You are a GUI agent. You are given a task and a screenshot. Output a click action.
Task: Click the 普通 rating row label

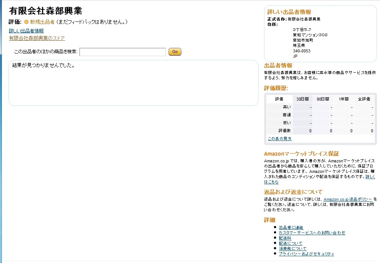point(287,115)
